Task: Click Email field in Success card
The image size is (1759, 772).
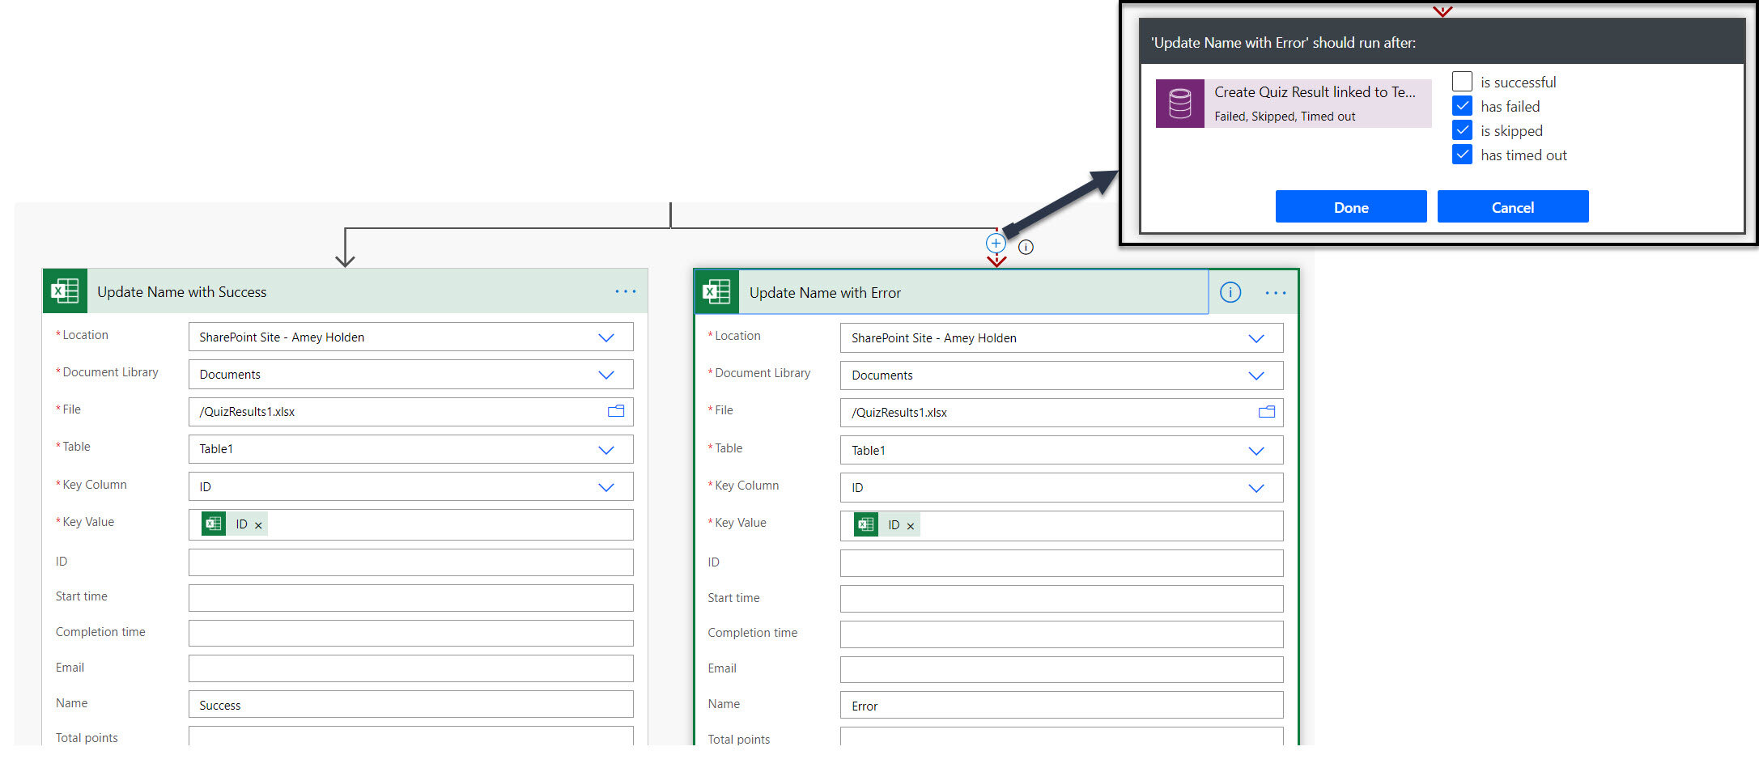Action: click(411, 668)
